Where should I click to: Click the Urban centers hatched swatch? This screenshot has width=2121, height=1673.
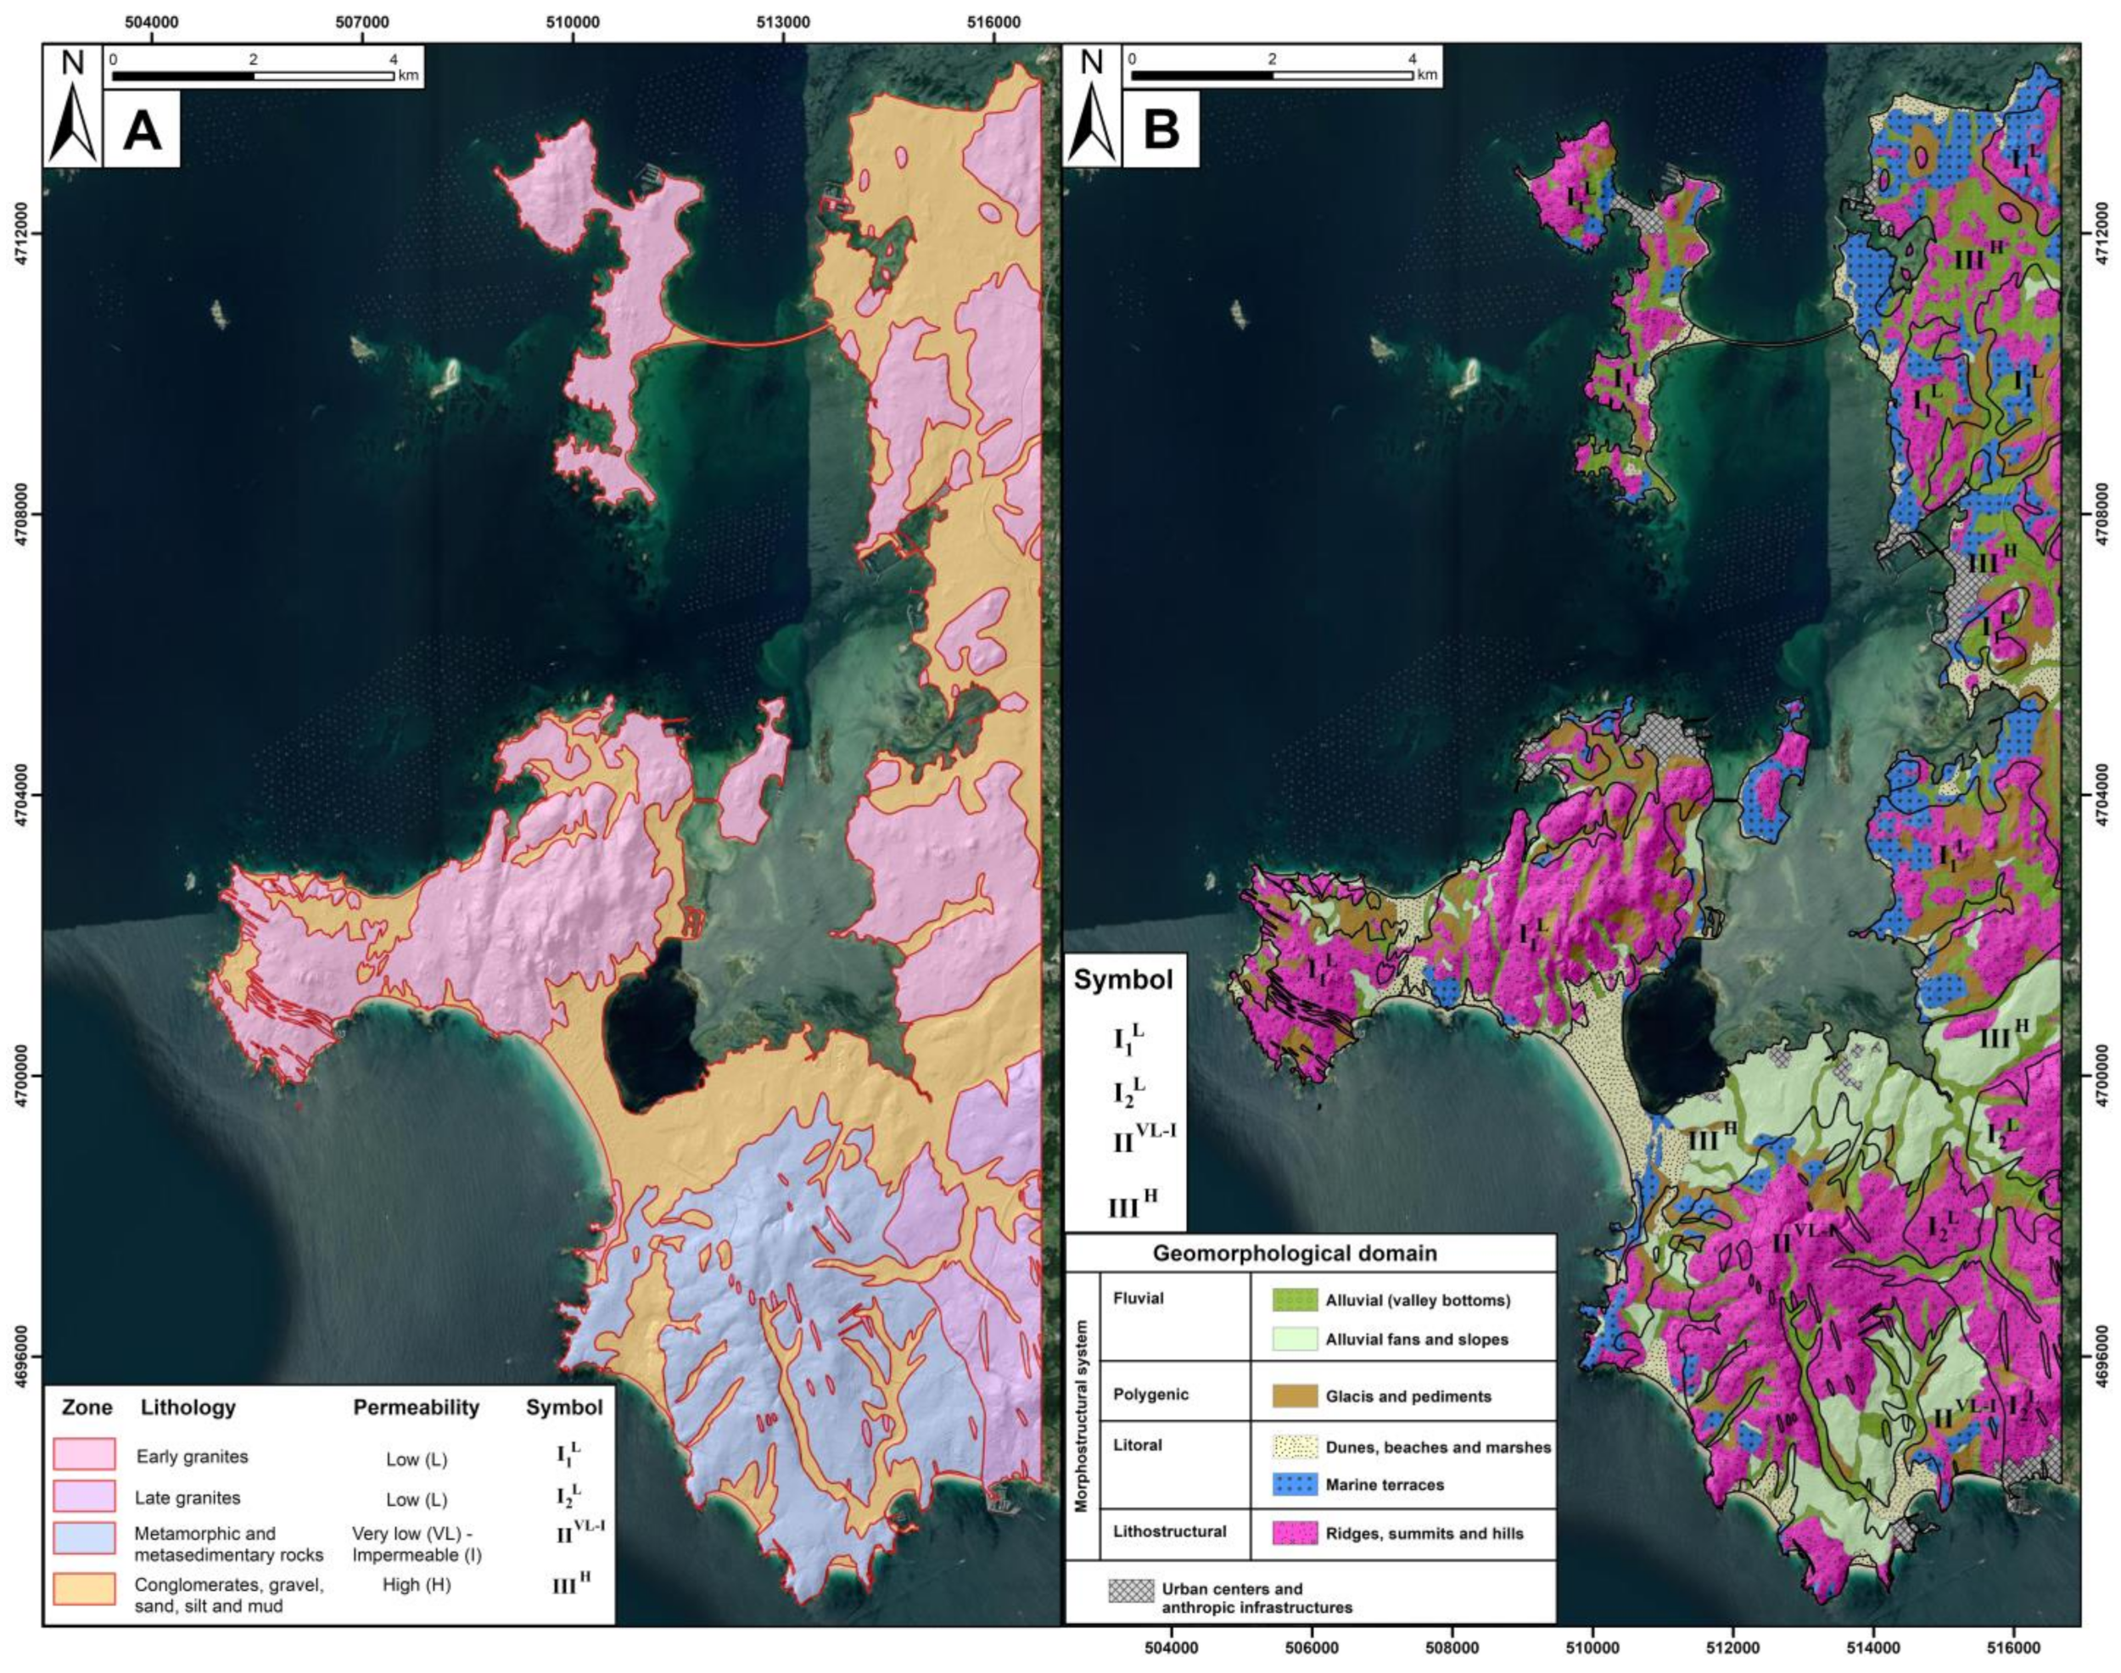[x=1132, y=1591]
